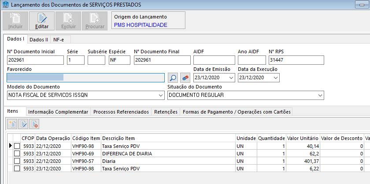Click the Excluir document icon
The height and width of the screenshot is (184, 370).
[x=68, y=18]
